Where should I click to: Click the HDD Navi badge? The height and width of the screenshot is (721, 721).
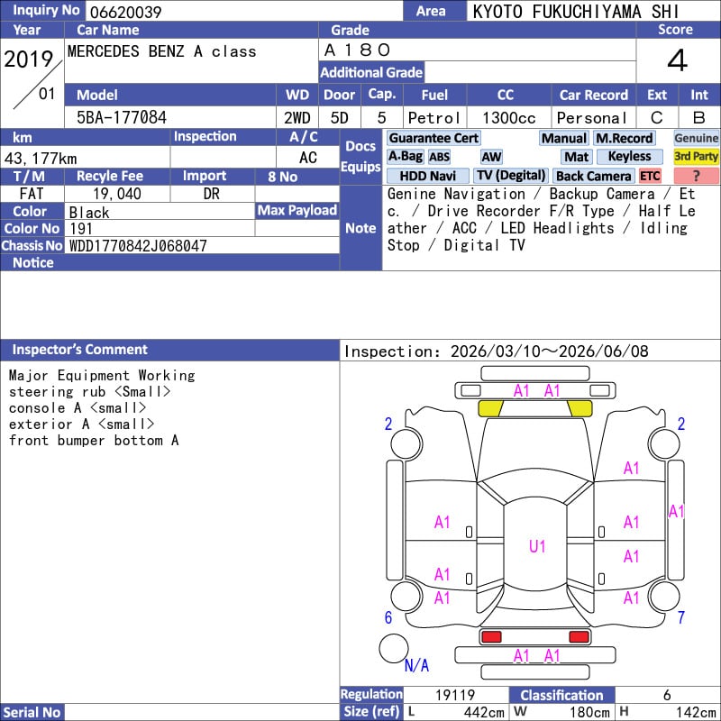pyautogui.click(x=428, y=176)
